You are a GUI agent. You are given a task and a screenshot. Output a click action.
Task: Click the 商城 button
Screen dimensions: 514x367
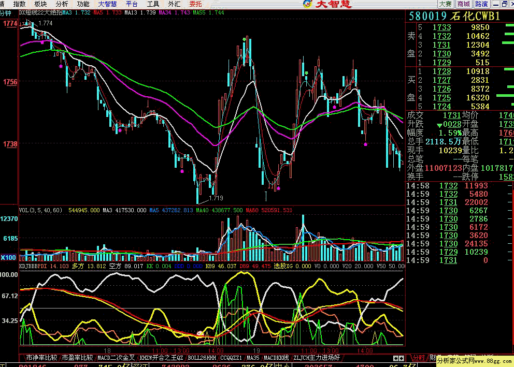[x=464, y=4]
